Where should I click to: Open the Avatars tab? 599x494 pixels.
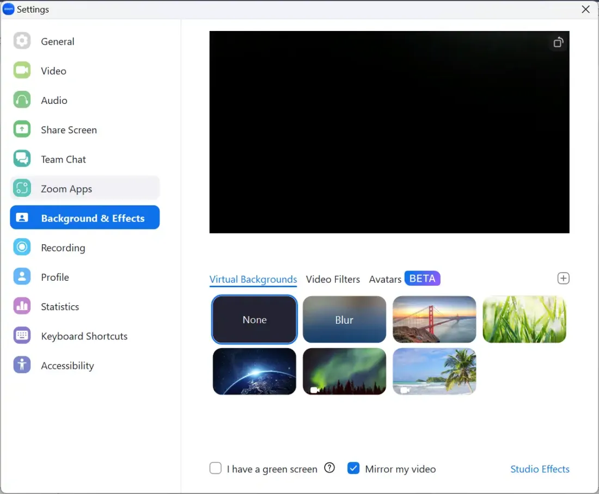(385, 279)
